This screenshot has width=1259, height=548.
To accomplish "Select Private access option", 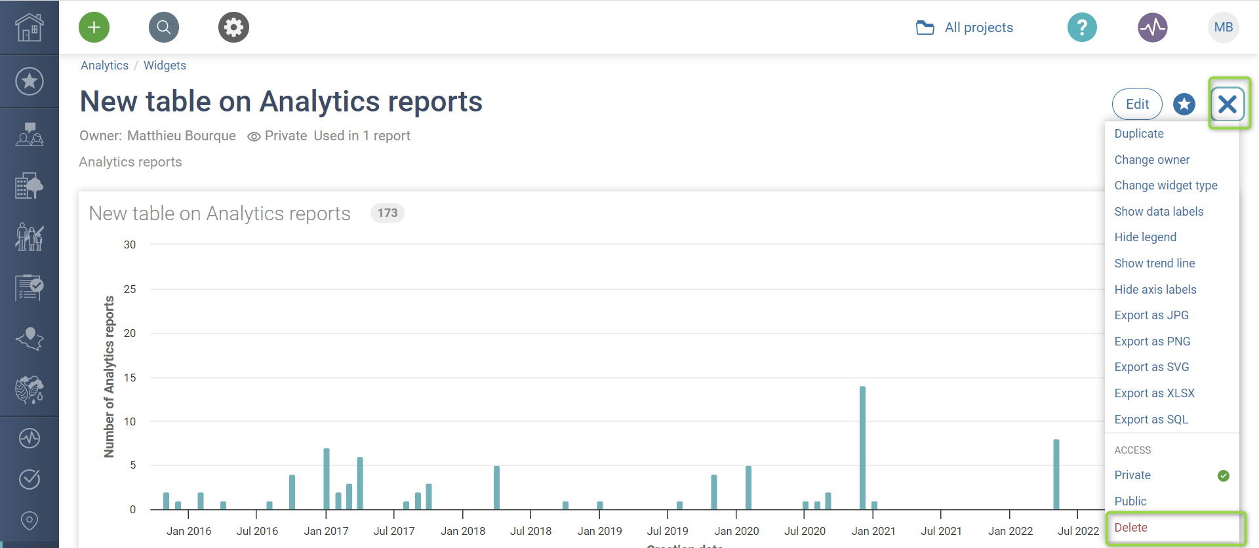I will tap(1132, 475).
